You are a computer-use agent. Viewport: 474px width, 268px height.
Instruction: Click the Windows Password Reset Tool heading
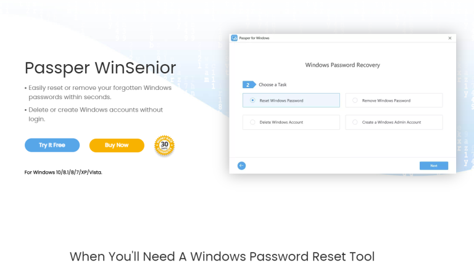coord(222,256)
